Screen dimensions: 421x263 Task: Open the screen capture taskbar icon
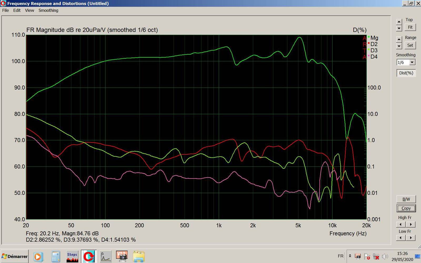tap(122, 257)
